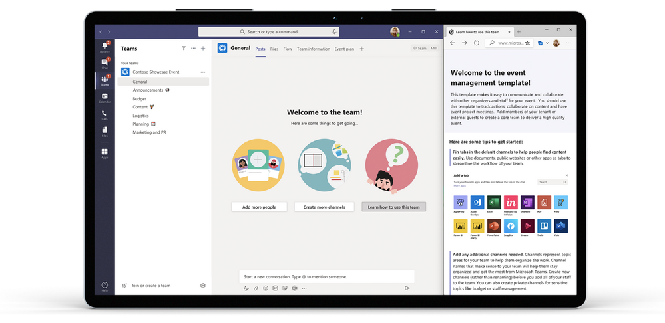Image resolution: width=665 pixels, height=323 pixels.
Task: Select the Learn how to use this team browser tab
Action: click(x=477, y=32)
